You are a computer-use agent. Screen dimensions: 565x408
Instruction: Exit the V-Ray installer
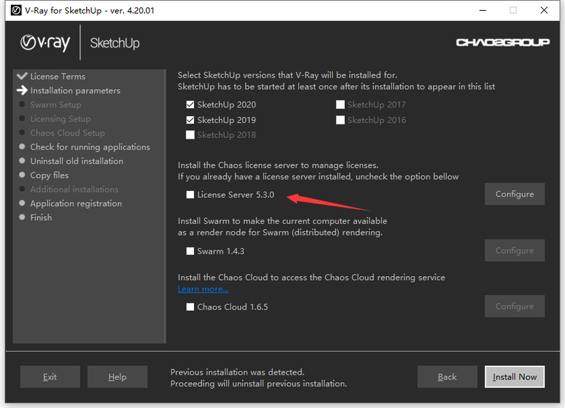[50, 377]
